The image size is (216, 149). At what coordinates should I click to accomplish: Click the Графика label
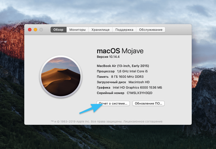(103, 88)
